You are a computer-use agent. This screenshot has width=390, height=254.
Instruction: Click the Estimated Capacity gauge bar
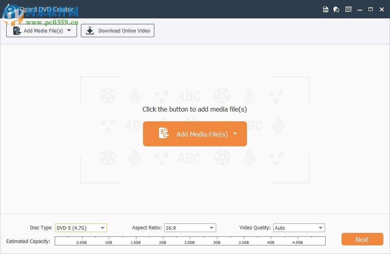point(190,241)
